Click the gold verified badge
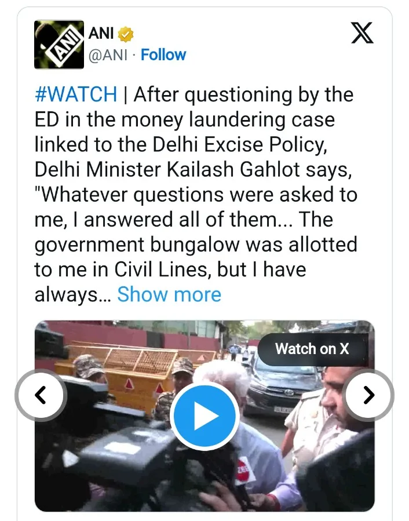Image resolution: width=409 pixels, height=521 pixels. (126, 34)
